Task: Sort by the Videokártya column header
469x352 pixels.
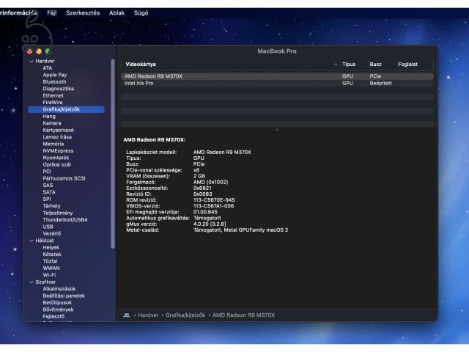Action: click(x=141, y=65)
